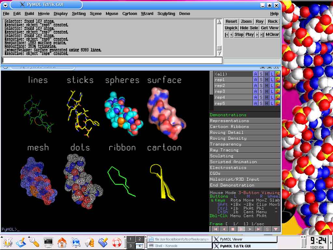
Task: Open the L label menu for rep1
Action: click(x=272, y=80)
